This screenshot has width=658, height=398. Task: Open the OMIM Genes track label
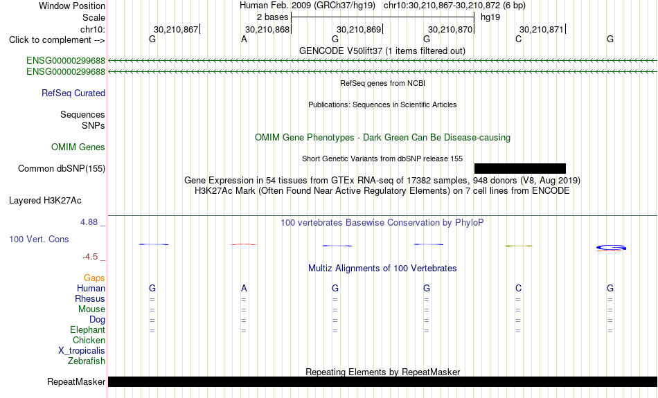(x=78, y=147)
